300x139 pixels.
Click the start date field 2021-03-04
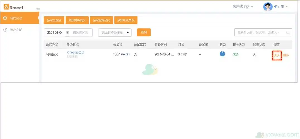[55, 33]
